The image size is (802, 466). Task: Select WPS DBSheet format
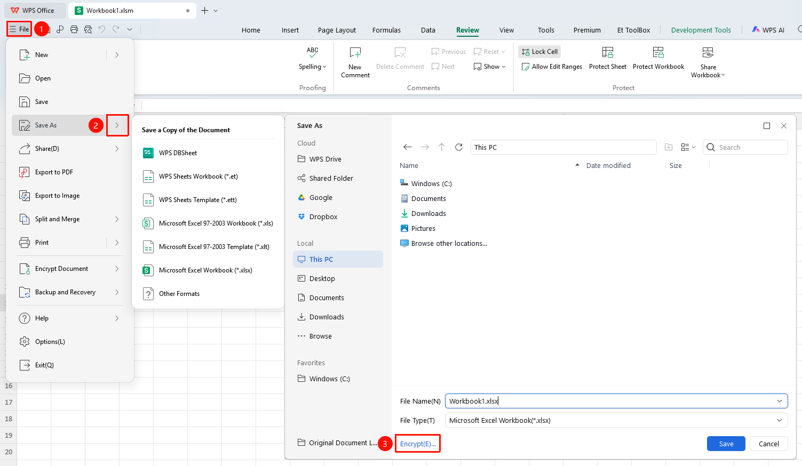170,153
